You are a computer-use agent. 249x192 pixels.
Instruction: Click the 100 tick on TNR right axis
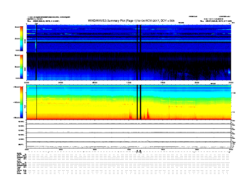click(x=234, y=93)
